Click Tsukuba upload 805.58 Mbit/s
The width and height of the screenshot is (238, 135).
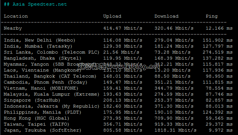(x=123, y=130)
